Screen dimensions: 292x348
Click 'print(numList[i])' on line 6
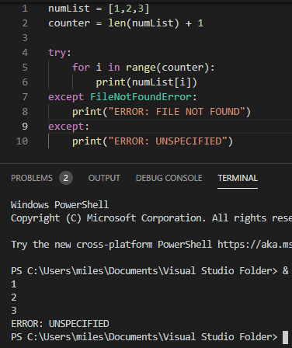click(147, 82)
